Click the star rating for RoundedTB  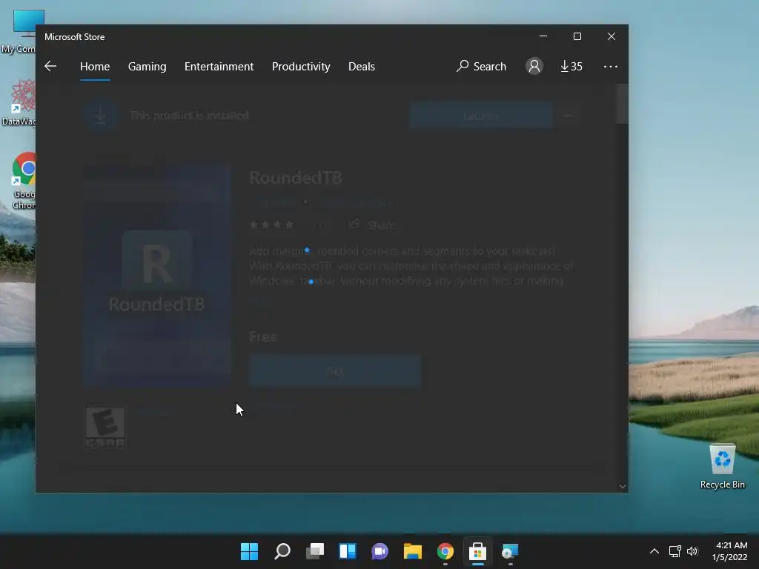click(271, 224)
